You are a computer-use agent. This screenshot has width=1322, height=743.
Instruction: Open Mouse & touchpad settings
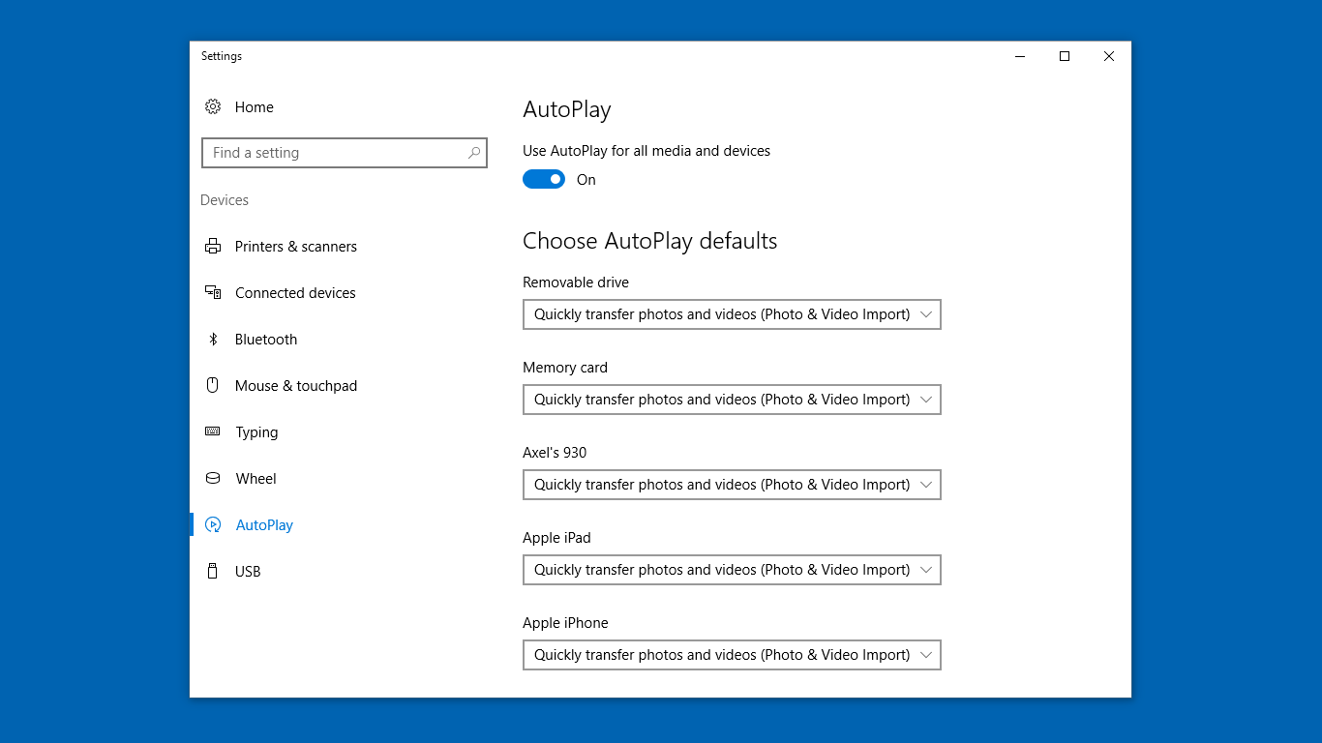click(x=296, y=386)
